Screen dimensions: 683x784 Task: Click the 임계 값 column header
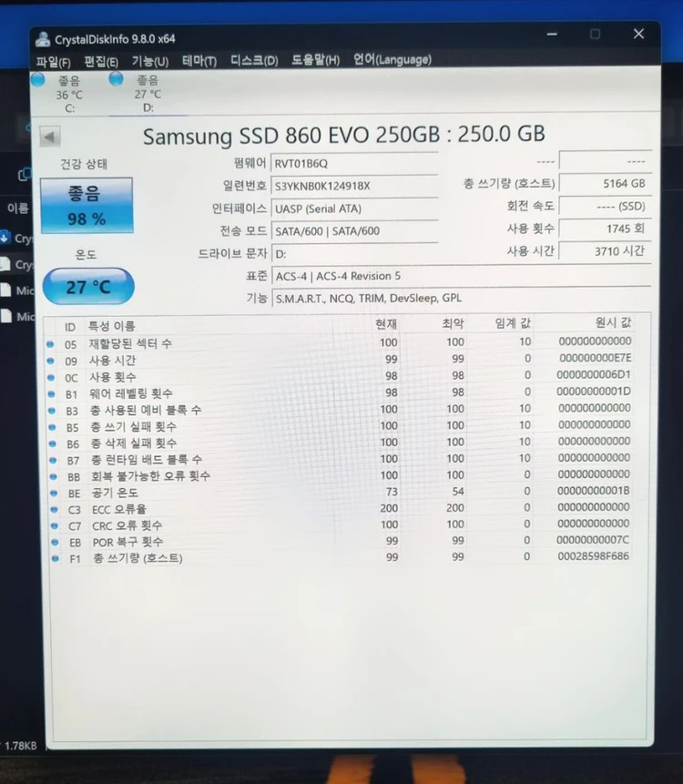(x=513, y=323)
